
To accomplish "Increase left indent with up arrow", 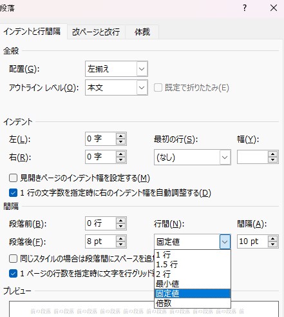I will coord(120,136).
